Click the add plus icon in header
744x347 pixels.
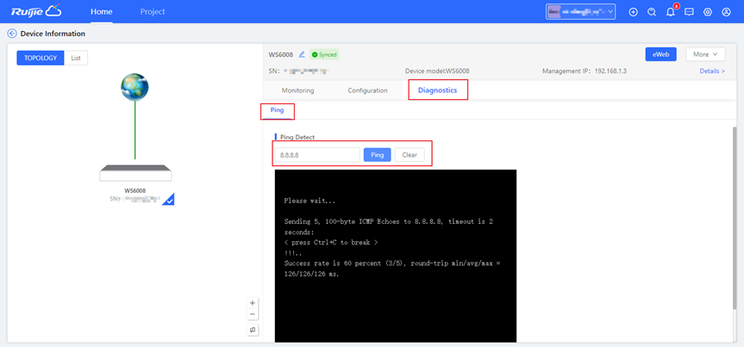634,12
